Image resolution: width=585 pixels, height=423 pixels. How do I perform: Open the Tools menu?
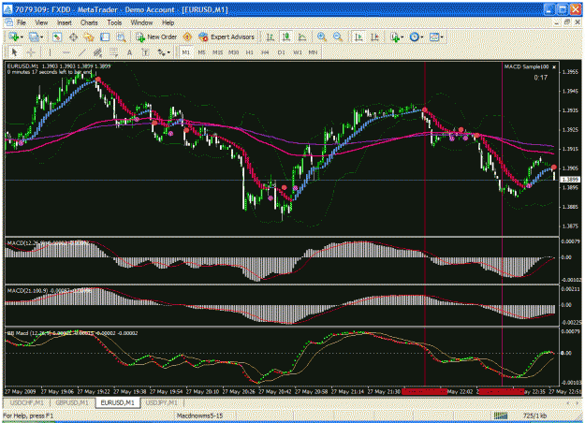(x=114, y=22)
